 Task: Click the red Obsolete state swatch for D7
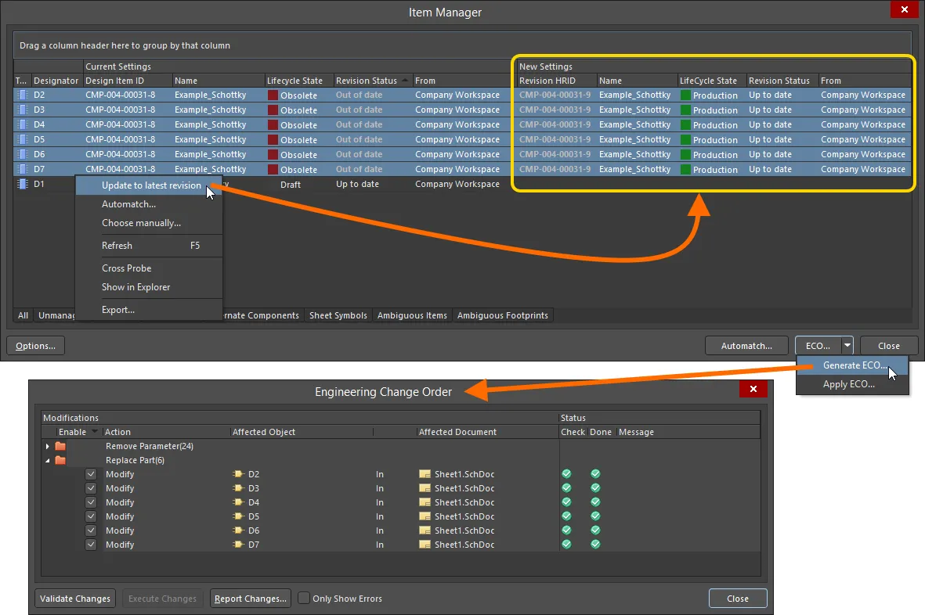(273, 169)
